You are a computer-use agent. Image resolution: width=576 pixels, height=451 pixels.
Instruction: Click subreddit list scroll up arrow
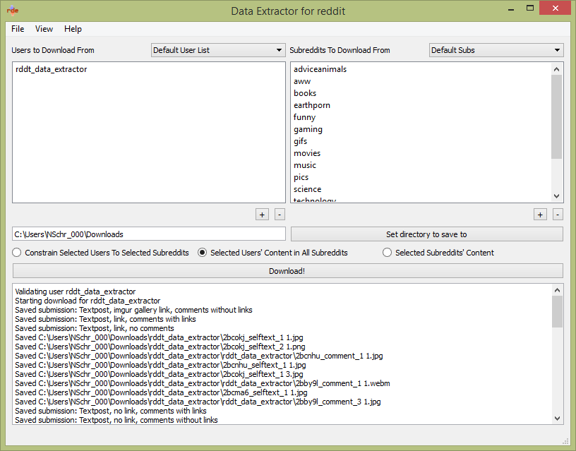pyautogui.click(x=556, y=69)
